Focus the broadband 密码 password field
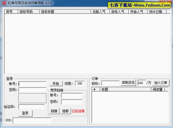Image resolution: width=173 pixels, height=128 pixels. pos(72,102)
